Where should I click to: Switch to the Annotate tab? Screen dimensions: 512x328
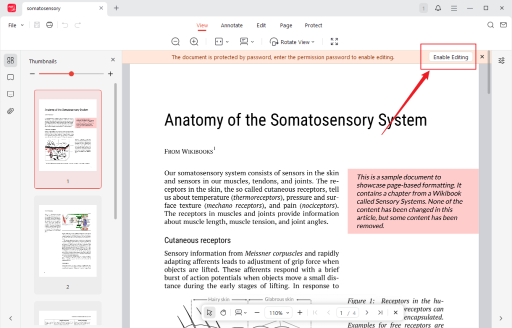pyautogui.click(x=231, y=25)
